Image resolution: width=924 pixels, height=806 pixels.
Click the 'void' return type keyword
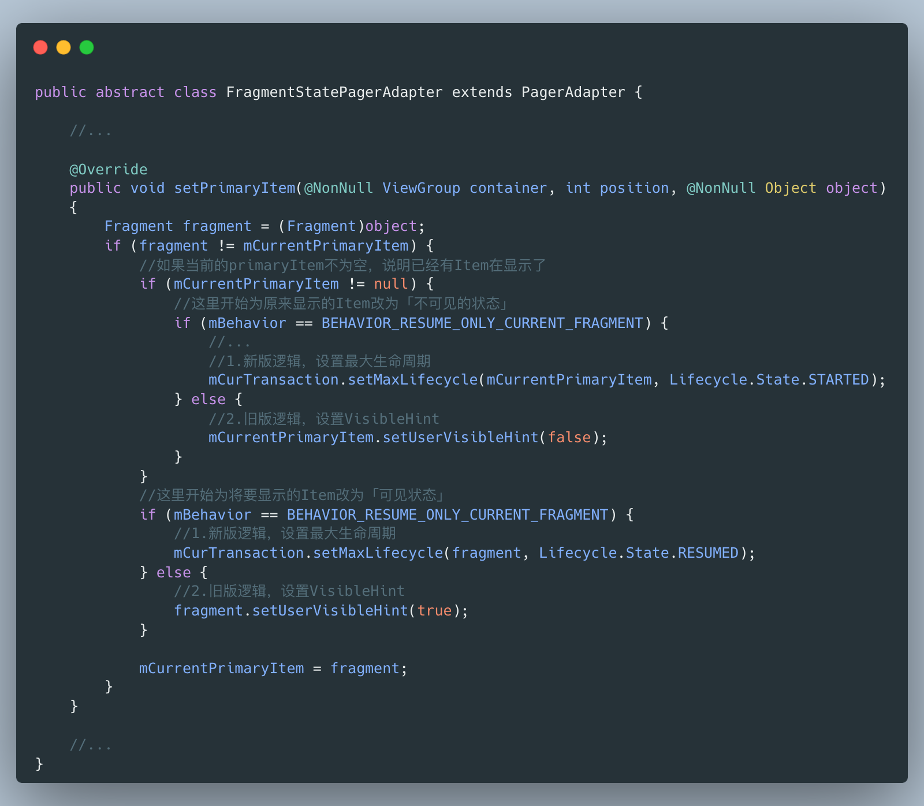coord(147,188)
